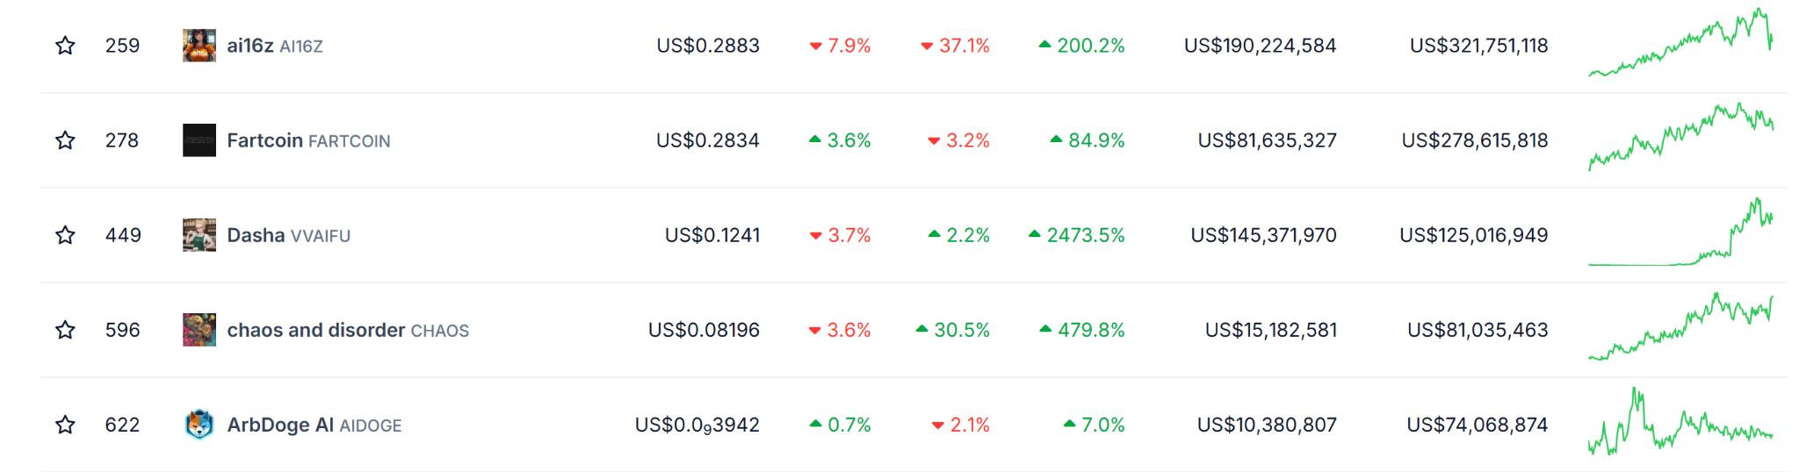Open the ArbDoge AI coin link

click(x=280, y=425)
